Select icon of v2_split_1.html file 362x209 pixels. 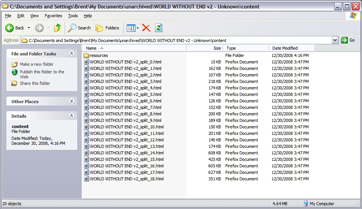(x=87, y=68)
